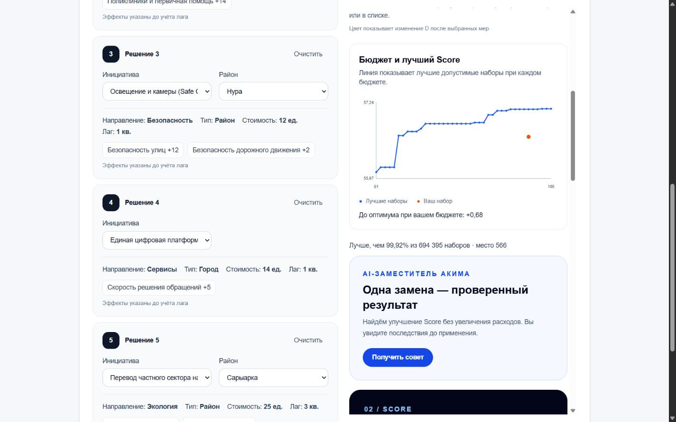Open the 'Сарыарка' district dropdown
This screenshot has width=676, height=422.
pyautogui.click(x=273, y=377)
